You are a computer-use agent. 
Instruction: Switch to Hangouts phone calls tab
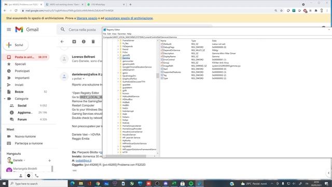click(x=37, y=176)
